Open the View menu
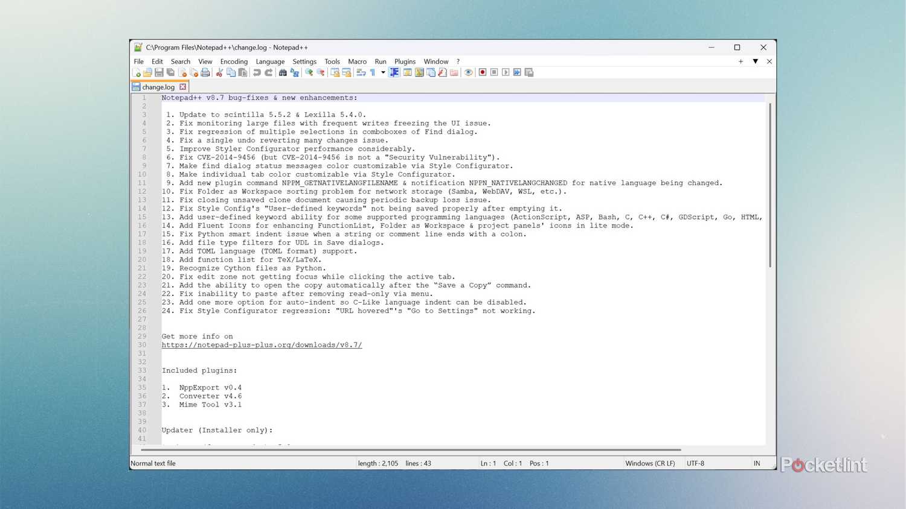Viewport: 906px width, 509px height. pos(205,62)
